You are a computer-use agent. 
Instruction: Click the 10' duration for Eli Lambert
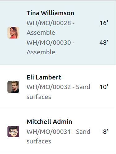click(104, 87)
